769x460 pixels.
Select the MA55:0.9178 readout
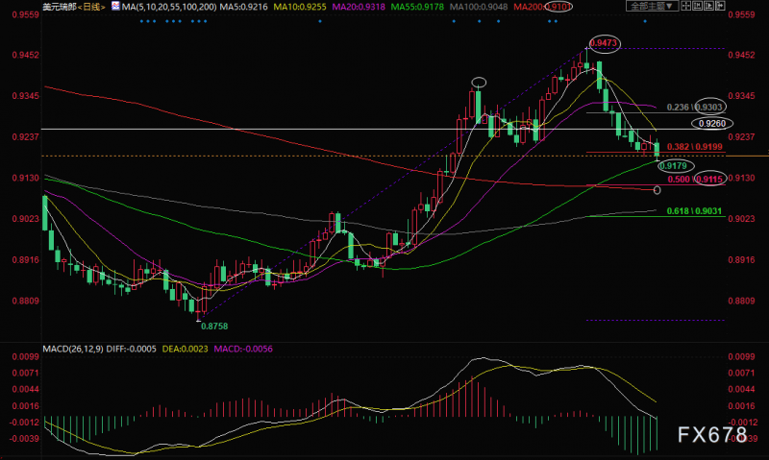click(x=417, y=7)
